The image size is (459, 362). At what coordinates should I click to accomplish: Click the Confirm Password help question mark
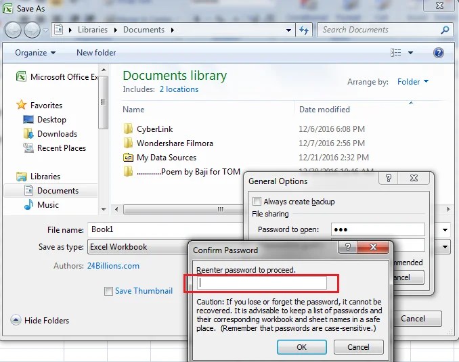[x=348, y=247]
